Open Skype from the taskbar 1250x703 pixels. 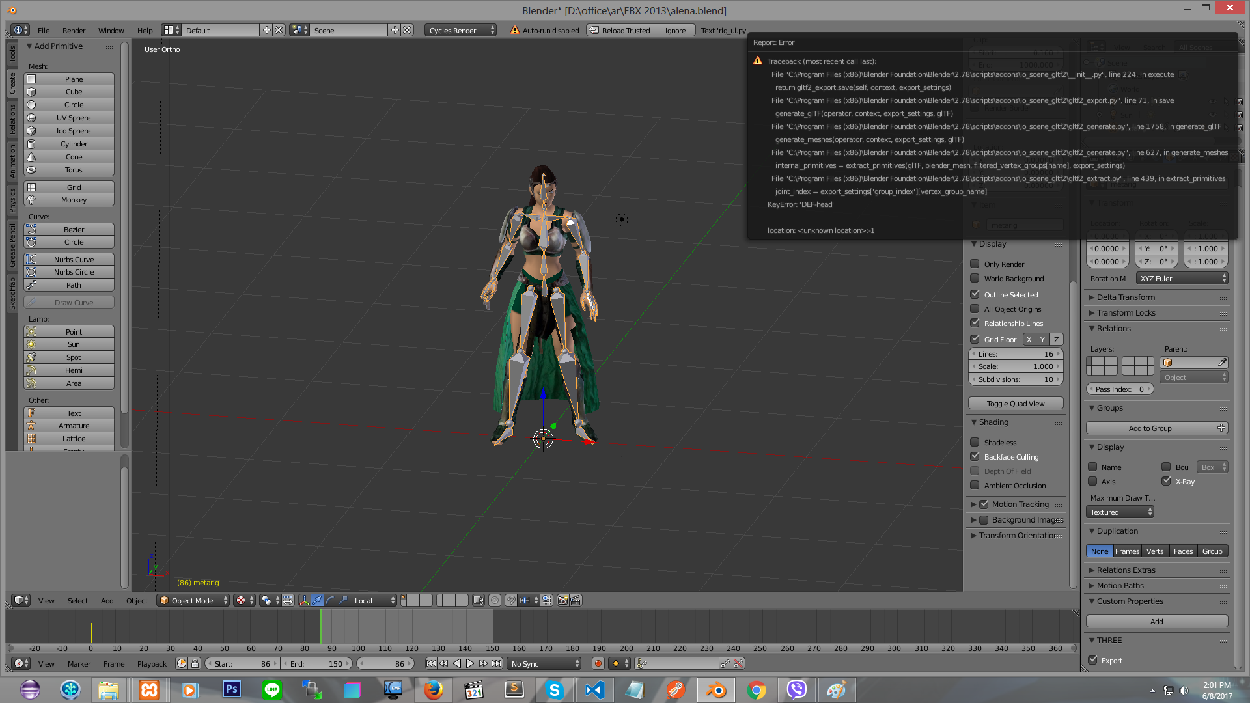click(554, 690)
